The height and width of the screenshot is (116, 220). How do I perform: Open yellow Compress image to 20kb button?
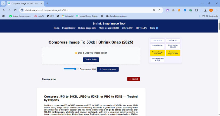[173, 53]
